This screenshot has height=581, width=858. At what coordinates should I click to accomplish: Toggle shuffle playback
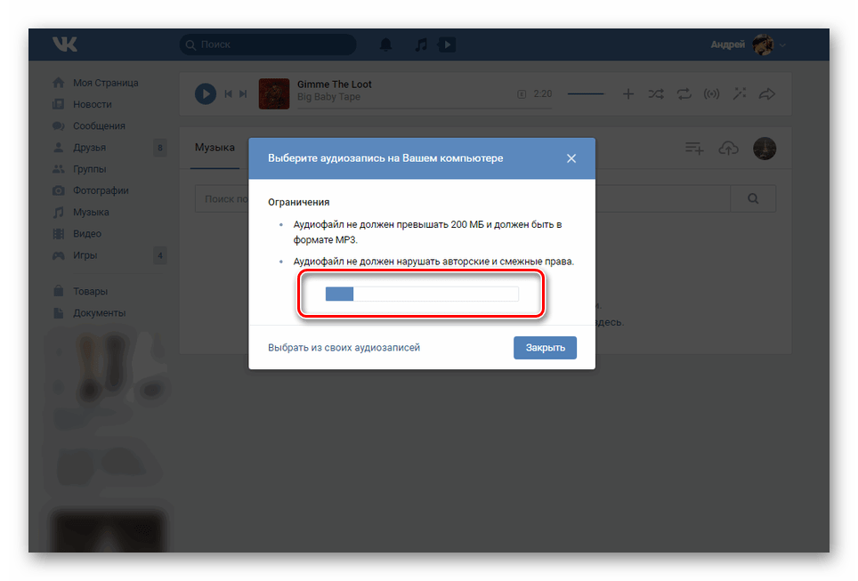pos(656,94)
